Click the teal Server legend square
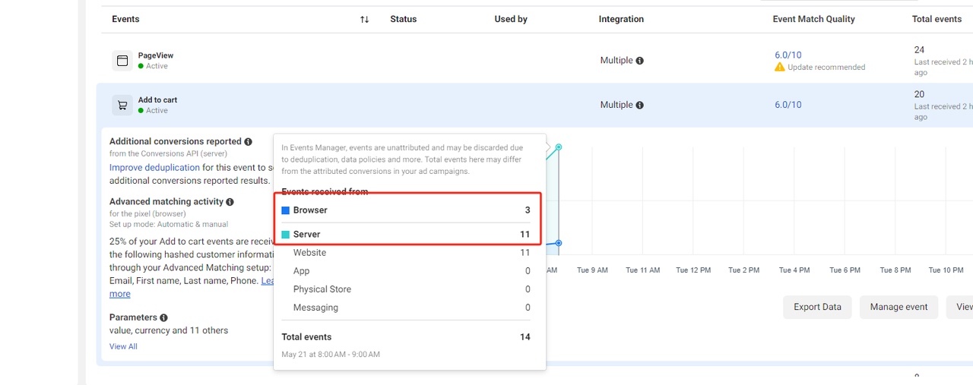 click(x=286, y=235)
